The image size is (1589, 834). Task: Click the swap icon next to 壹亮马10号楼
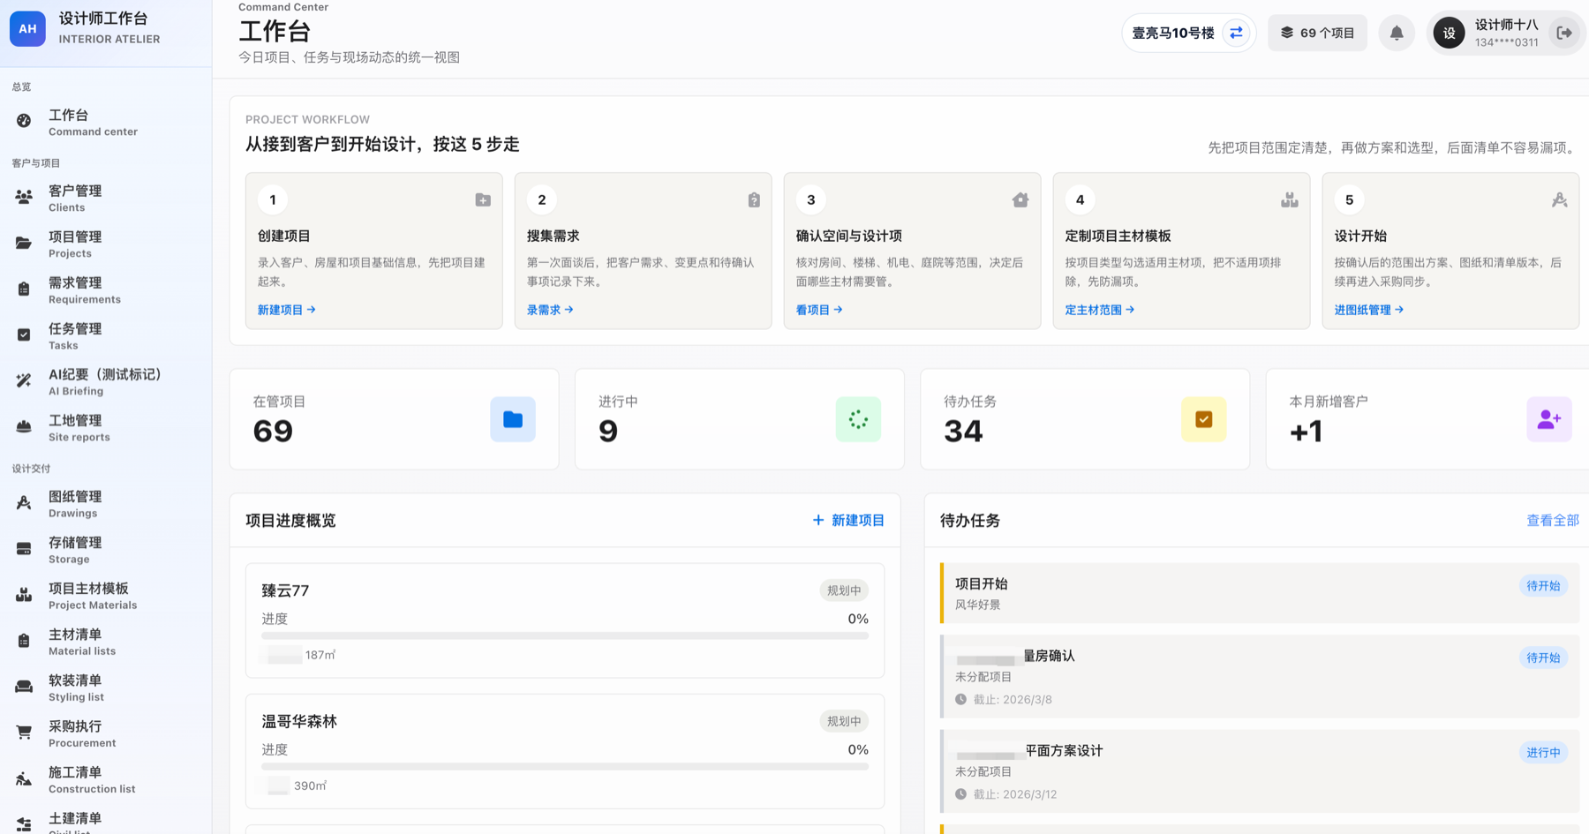(x=1236, y=34)
